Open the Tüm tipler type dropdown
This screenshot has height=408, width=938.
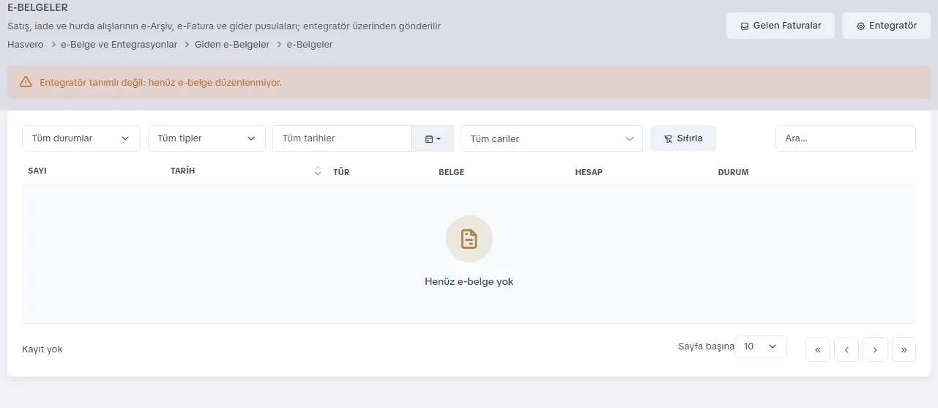[x=206, y=138]
